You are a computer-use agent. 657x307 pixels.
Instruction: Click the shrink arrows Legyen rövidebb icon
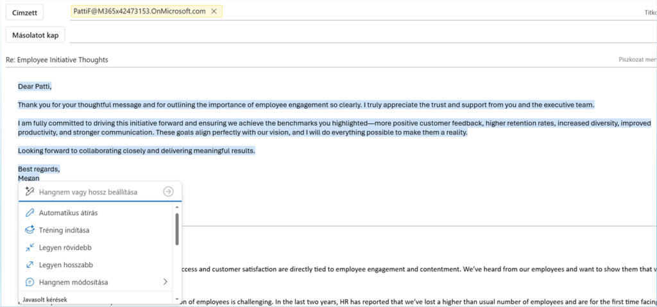(30, 247)
